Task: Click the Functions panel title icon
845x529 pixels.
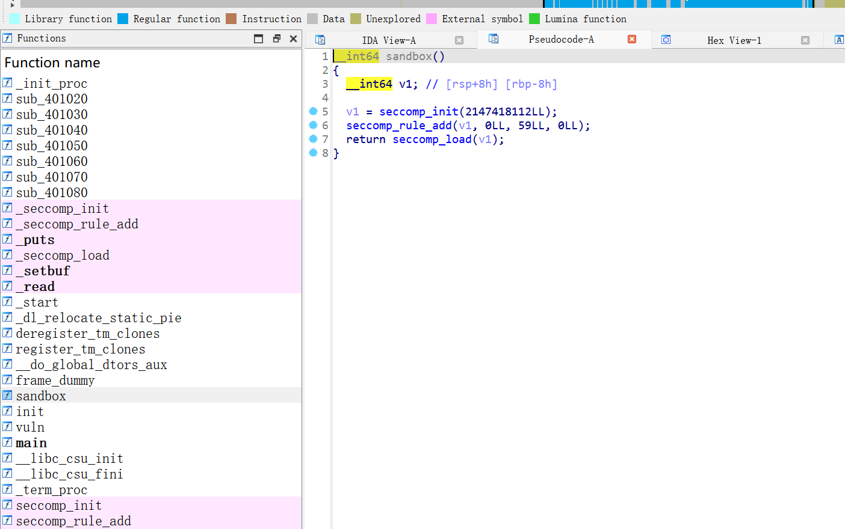Action: 7,38
